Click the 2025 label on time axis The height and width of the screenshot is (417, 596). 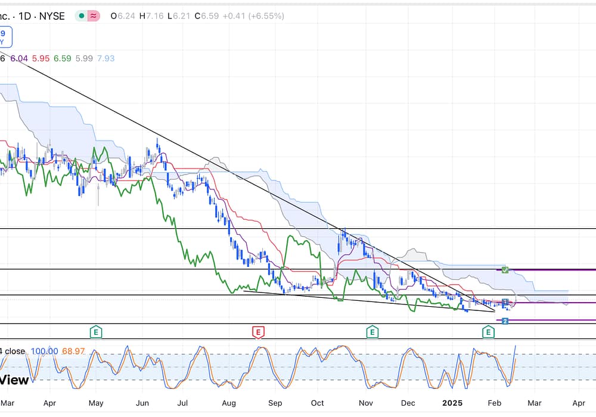coord(452,403)
